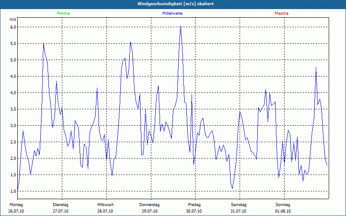Image resolution: width=346 pixels, height=216 pixels.
Task: Click the Montag day label
Action: point(16,205)
